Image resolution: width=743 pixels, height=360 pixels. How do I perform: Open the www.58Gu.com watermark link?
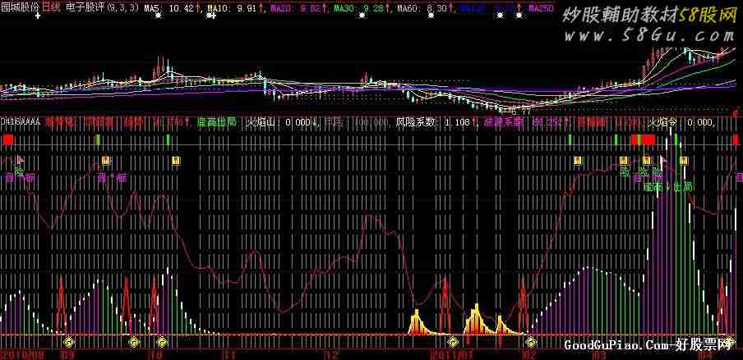[648, 34]
